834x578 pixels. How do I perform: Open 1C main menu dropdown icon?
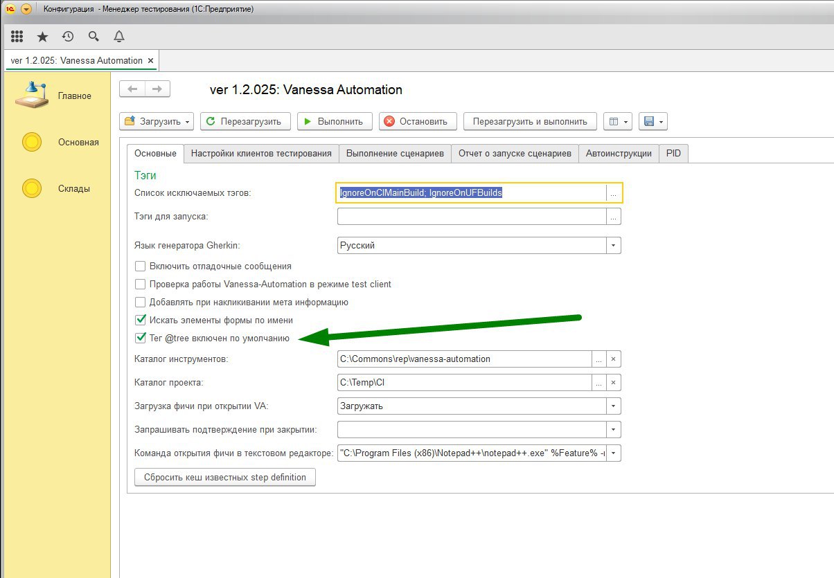26,9
